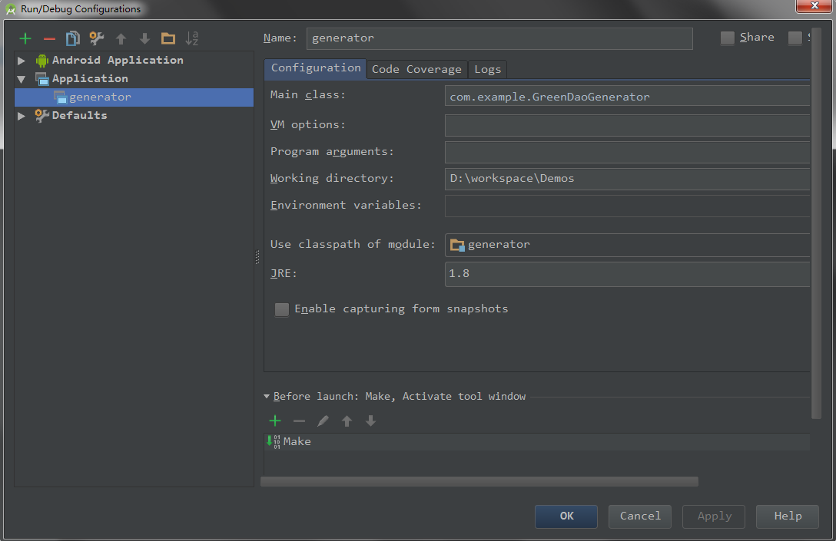
Task: Click the green add configuration plus icon
Action: coord(25,38)
